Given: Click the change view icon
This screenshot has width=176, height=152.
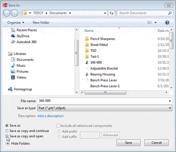Looking at the screenshot, I should [x=149, y=22].
